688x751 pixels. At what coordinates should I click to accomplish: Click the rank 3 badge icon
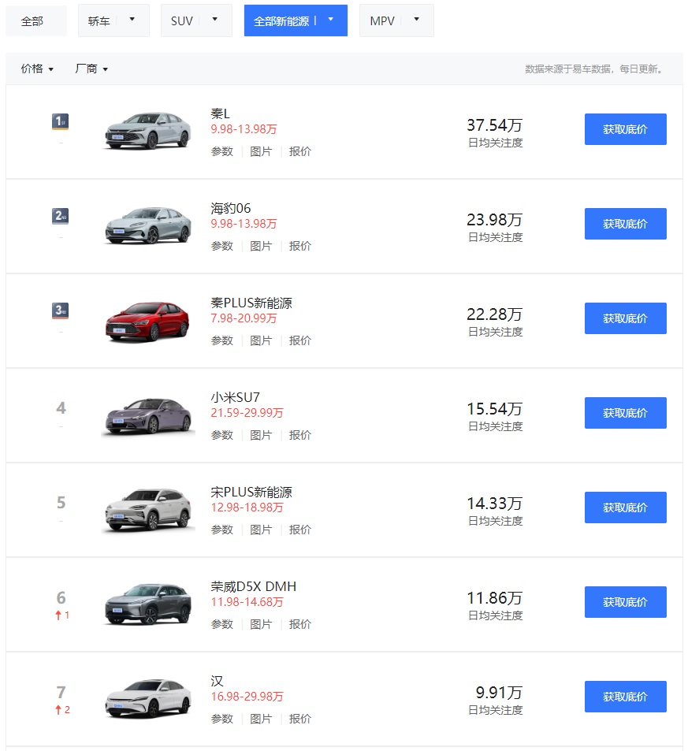tap(61, 310)
